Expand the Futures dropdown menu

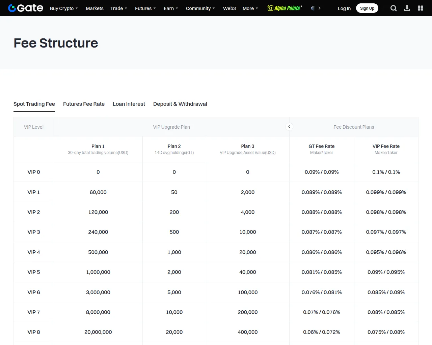coord(145,8)
